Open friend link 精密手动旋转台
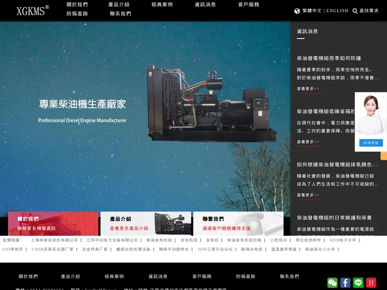Viewport: 387px width, 290px height. click(x=174, y=249)
